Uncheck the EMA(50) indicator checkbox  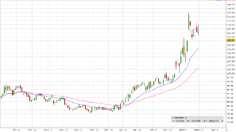(x=202, y=121)
